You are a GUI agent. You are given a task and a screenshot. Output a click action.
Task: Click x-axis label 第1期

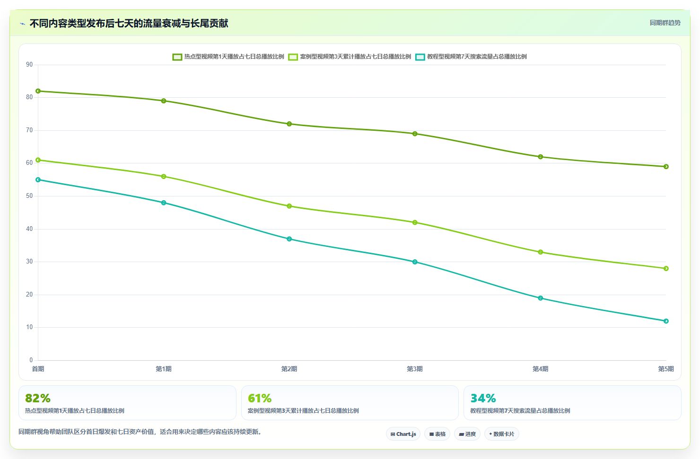tap(164, 369)
